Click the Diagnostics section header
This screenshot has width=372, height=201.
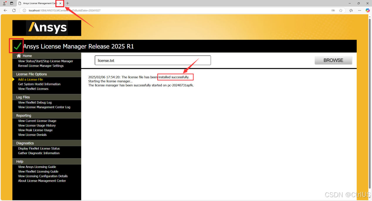[x=47, y=143]
